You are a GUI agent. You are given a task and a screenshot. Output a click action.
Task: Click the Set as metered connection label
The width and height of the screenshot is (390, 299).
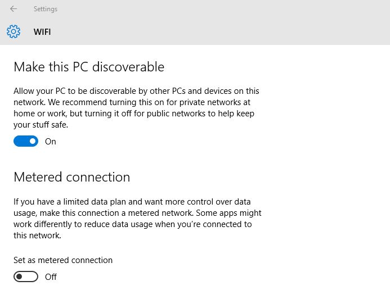[63, 260]
